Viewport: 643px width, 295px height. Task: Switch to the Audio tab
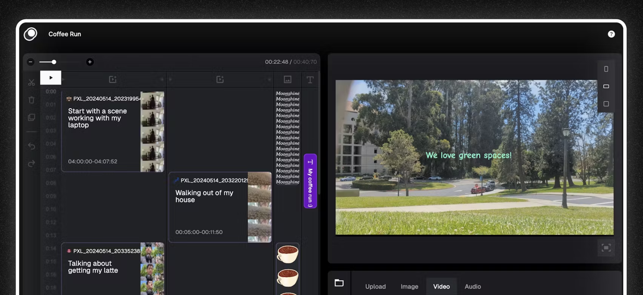[473, 286]
